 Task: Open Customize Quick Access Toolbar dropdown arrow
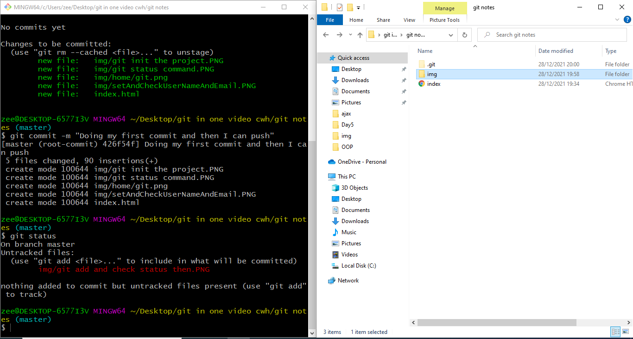(359, 7)
